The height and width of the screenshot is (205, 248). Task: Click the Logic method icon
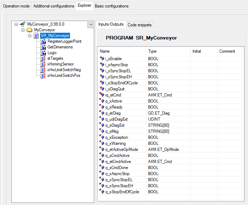coord(43,53)
